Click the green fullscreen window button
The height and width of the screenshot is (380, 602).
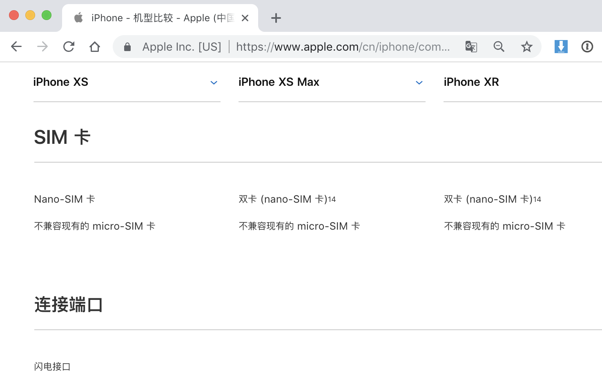point(47,15)
